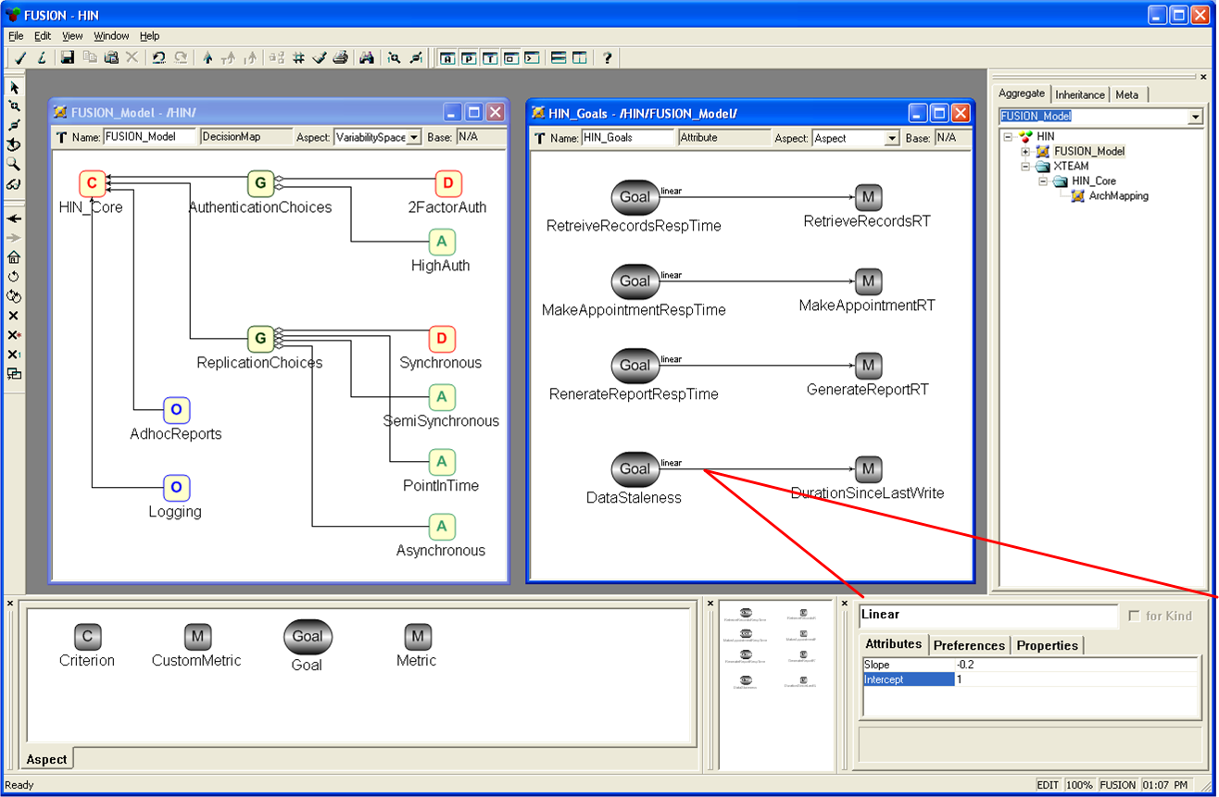
Task: Click the question mark Help icon
Action: (607, 57)
